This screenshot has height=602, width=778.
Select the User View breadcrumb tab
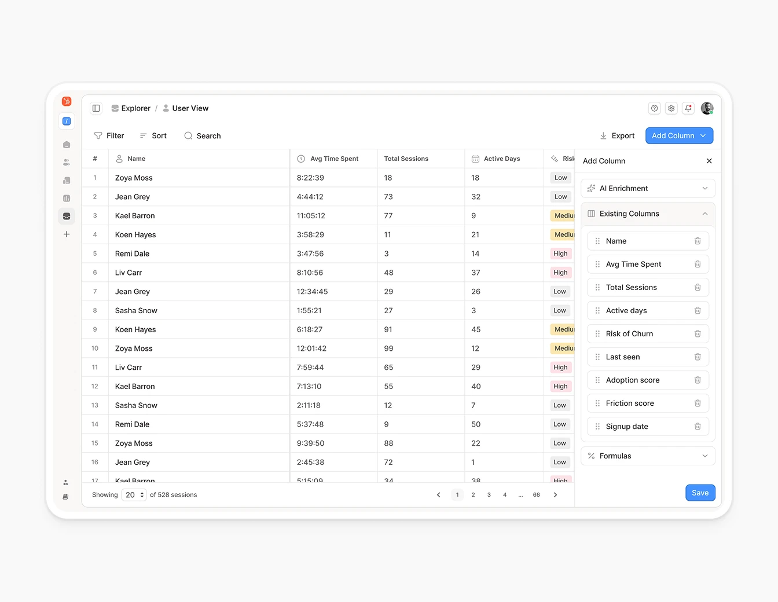190,108
